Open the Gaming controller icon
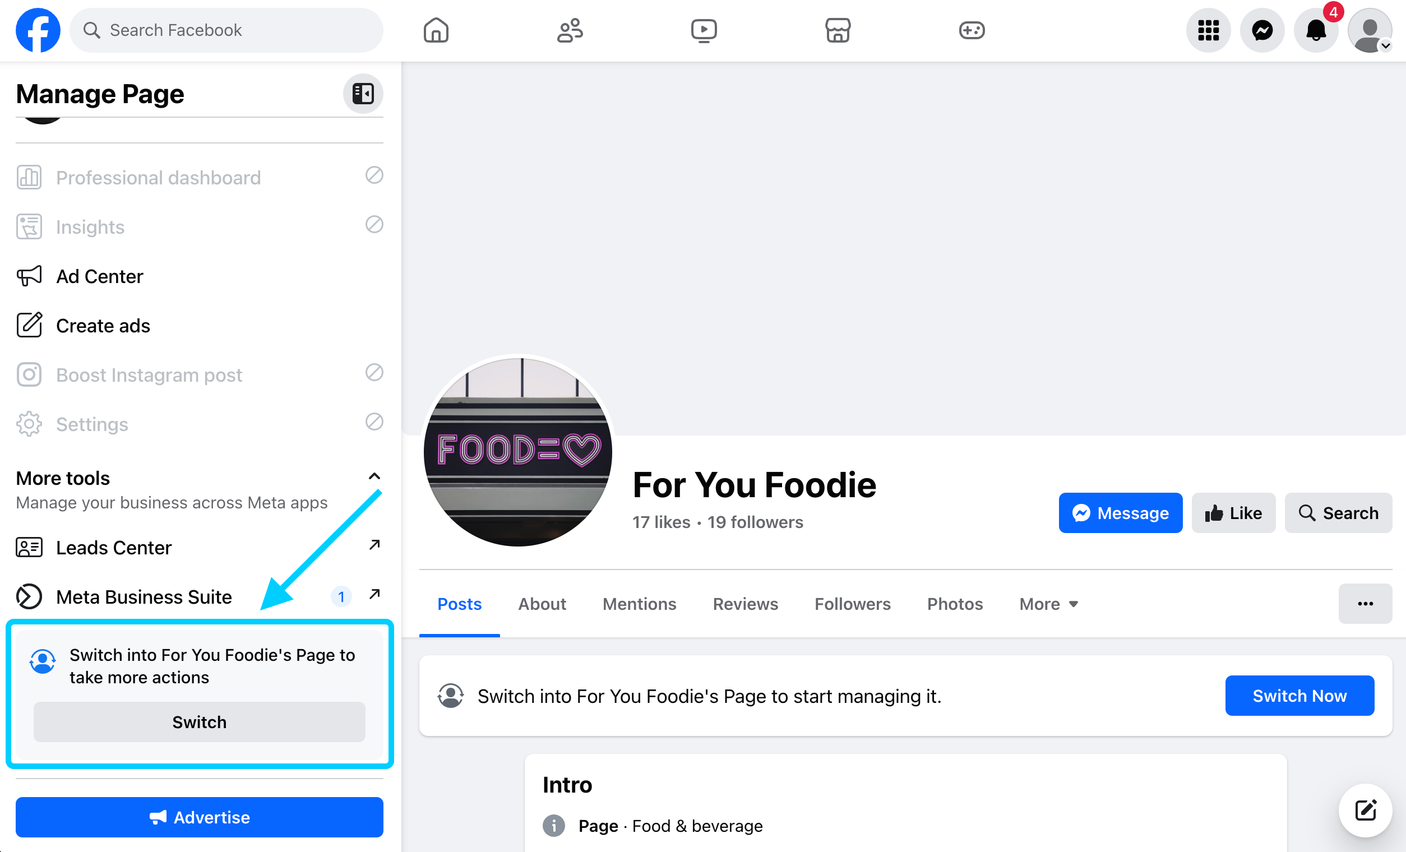 tap(971, 30)
